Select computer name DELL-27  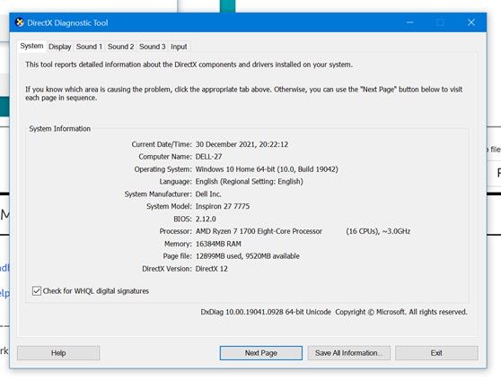tap(208, 157)
